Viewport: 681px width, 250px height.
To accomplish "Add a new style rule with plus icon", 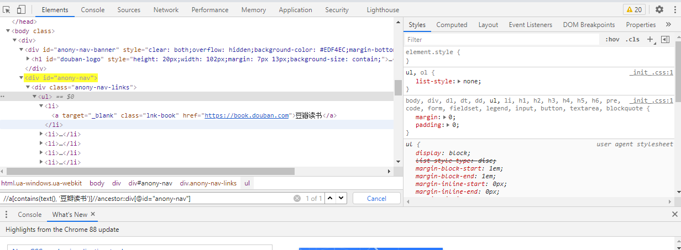I will pyautogui.click(x=650, y=39).
